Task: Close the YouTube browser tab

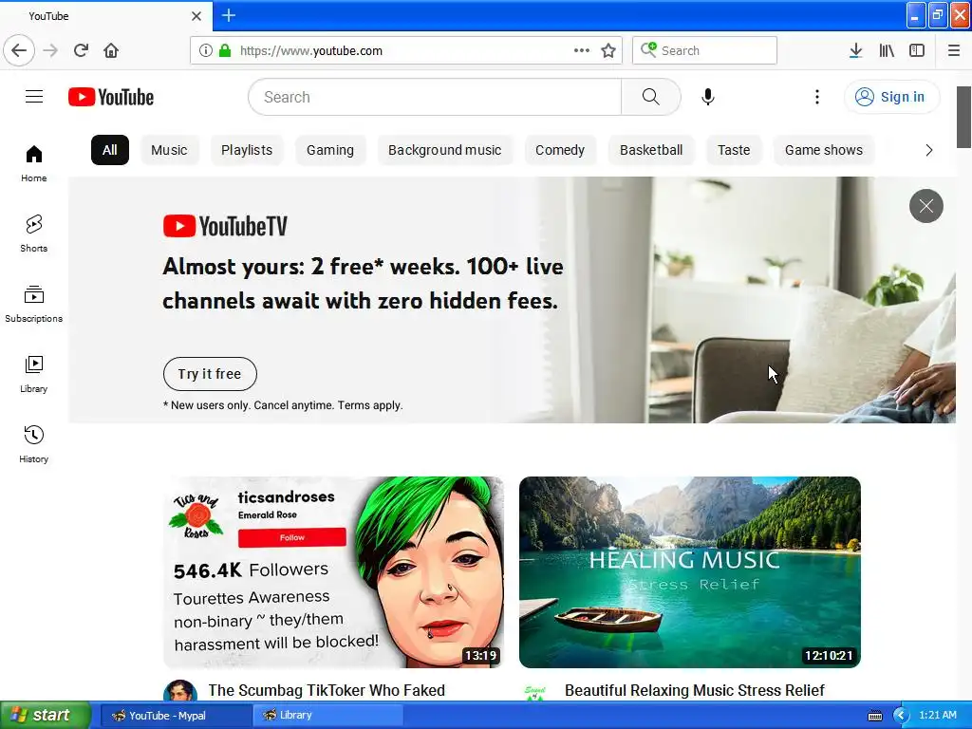Action: point(196,16)
